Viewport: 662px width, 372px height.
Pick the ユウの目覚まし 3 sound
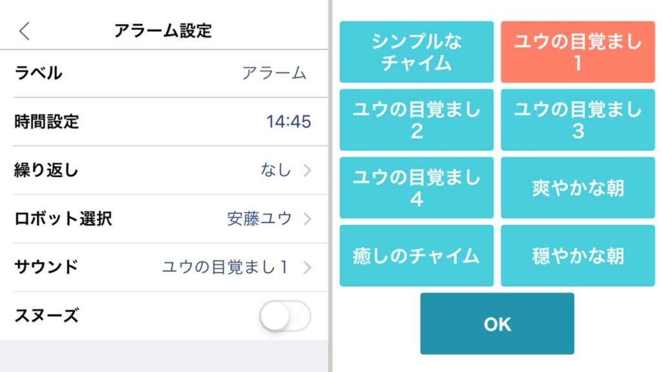(x=577, y=119)
